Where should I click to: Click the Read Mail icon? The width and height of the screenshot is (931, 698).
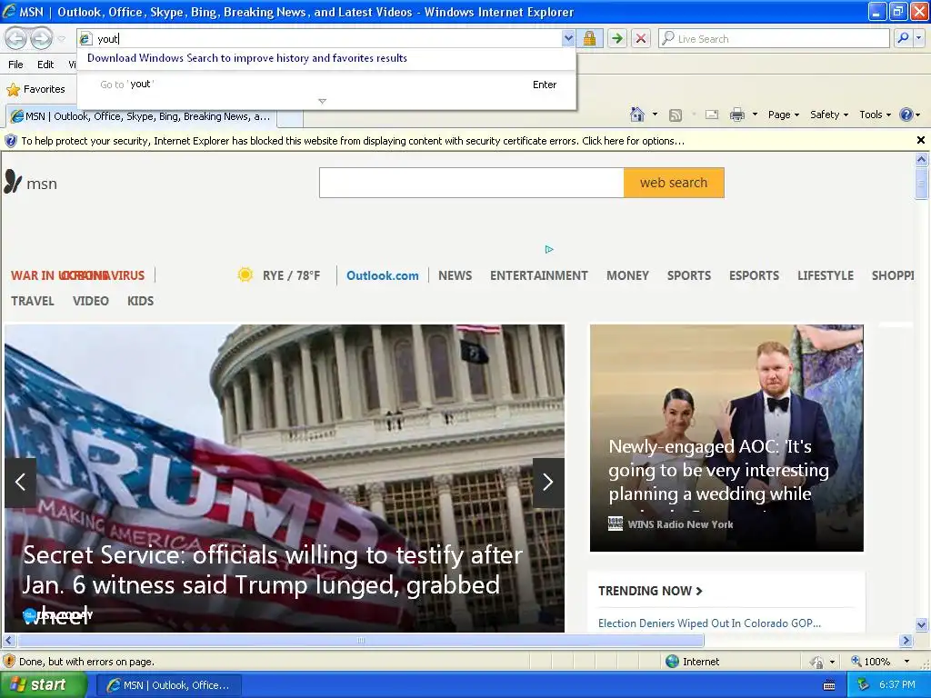712,115
